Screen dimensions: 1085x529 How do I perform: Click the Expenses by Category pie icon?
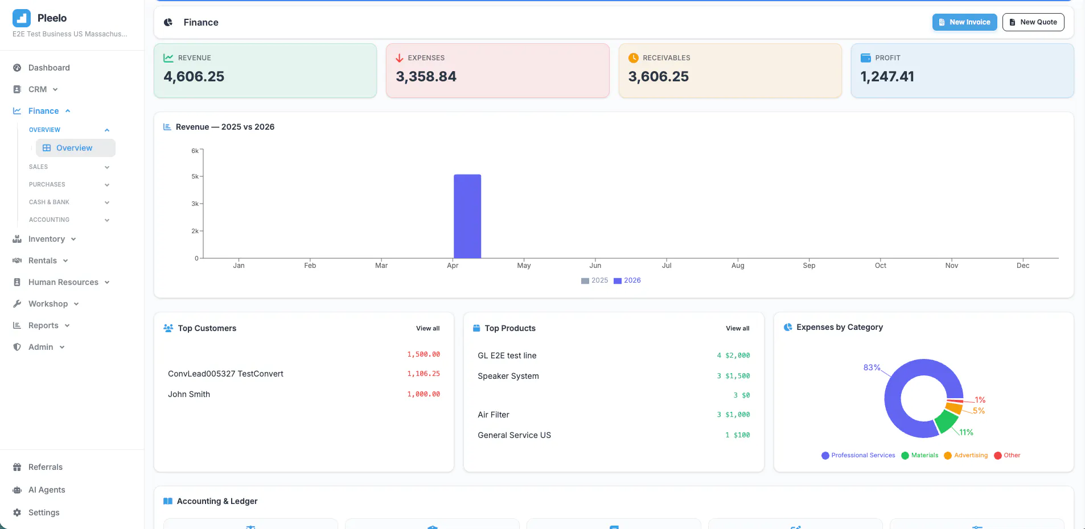788,327
